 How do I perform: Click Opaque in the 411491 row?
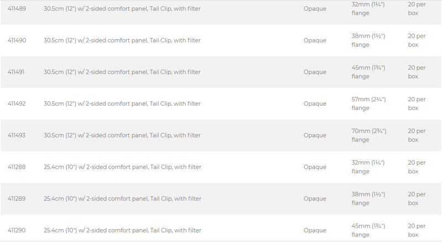[x=315, y=72]
